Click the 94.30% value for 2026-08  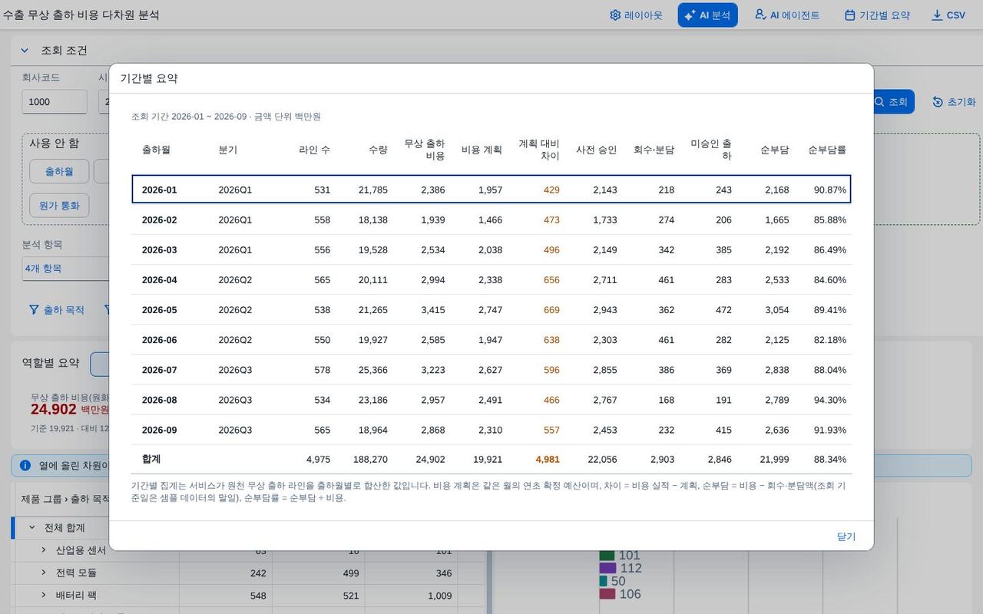click(830, 400)
